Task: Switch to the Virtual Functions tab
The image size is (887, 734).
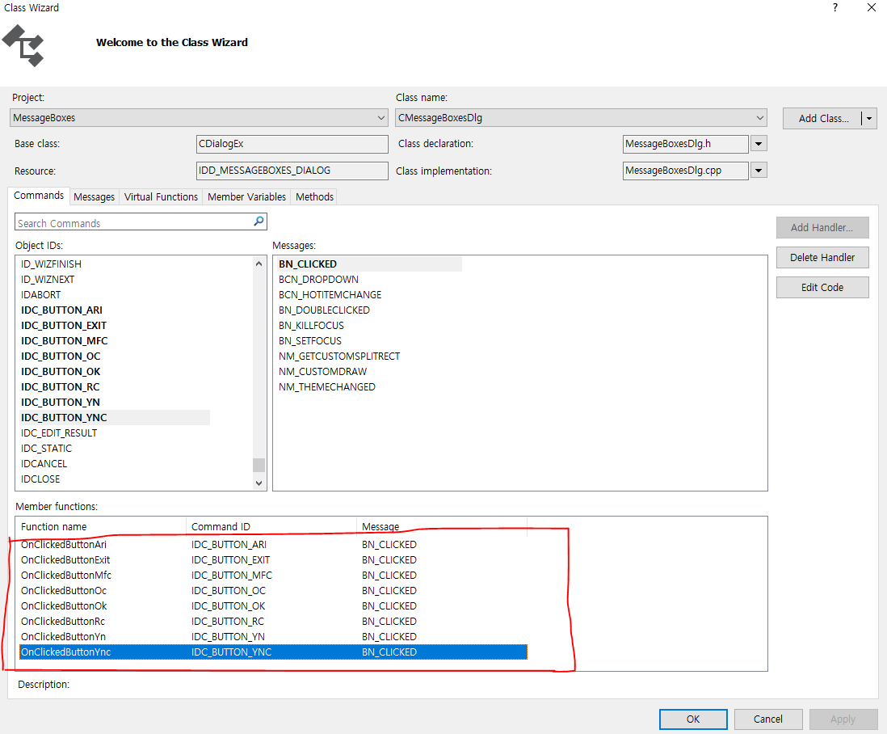Action: pos(161,197)
